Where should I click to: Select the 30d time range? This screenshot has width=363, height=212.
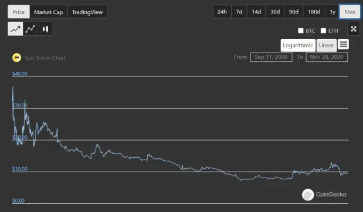pyautogui.click(x=275, y=12)
